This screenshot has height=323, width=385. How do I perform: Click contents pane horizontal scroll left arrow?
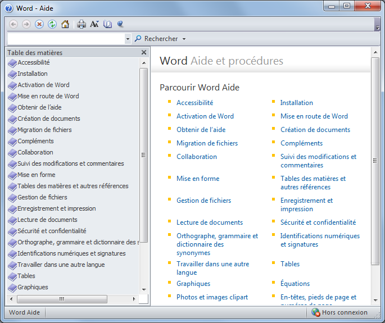(x=11, y=299)
